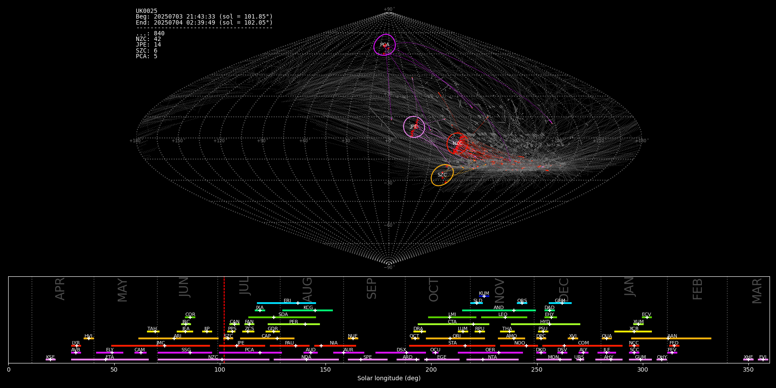Click the -90° south pole label on the map
The image size is (776, 388).
[x=389, y=268]
